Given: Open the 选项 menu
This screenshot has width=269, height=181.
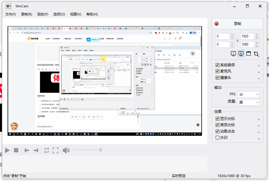Looking at the screenshot, I should click(x=59, y=14).
